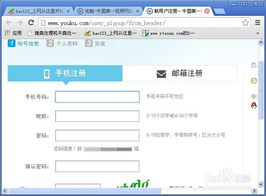Screen dimensions: 266x196
Task: Click the captcha verification image
Action: (133, 184)
